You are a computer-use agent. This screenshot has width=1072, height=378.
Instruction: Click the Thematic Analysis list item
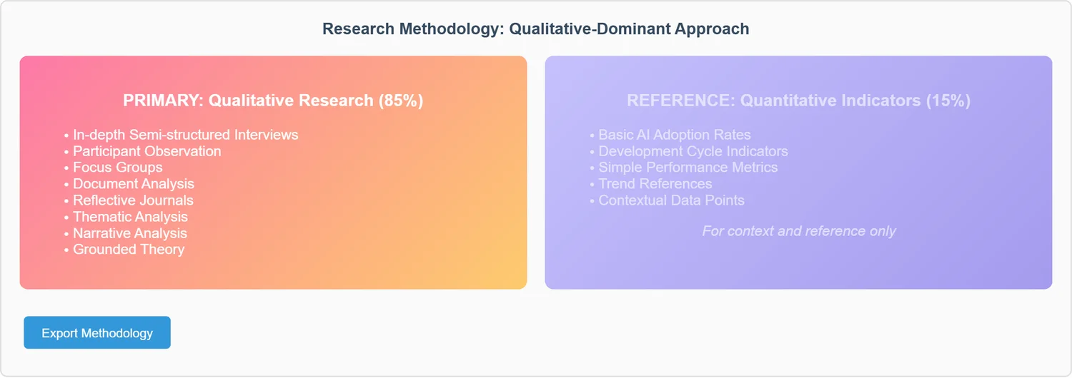point(130,217)
